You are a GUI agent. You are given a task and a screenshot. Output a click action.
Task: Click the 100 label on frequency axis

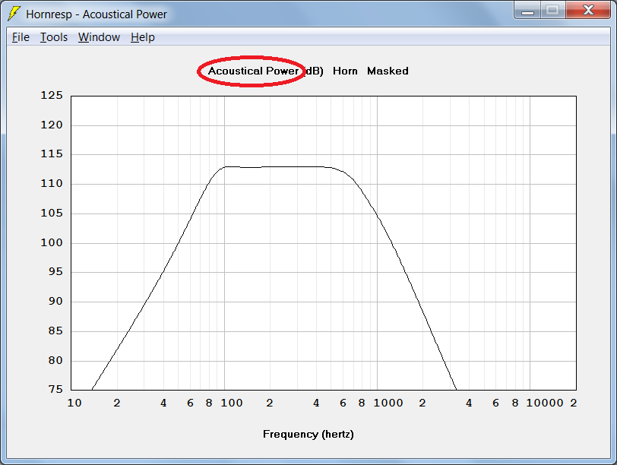tap(231, 403)
